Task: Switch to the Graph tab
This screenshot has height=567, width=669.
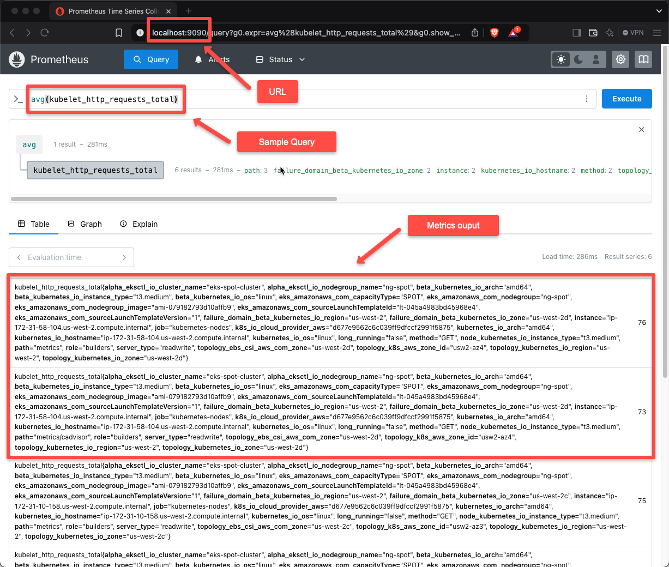Action: pos(85,224)
